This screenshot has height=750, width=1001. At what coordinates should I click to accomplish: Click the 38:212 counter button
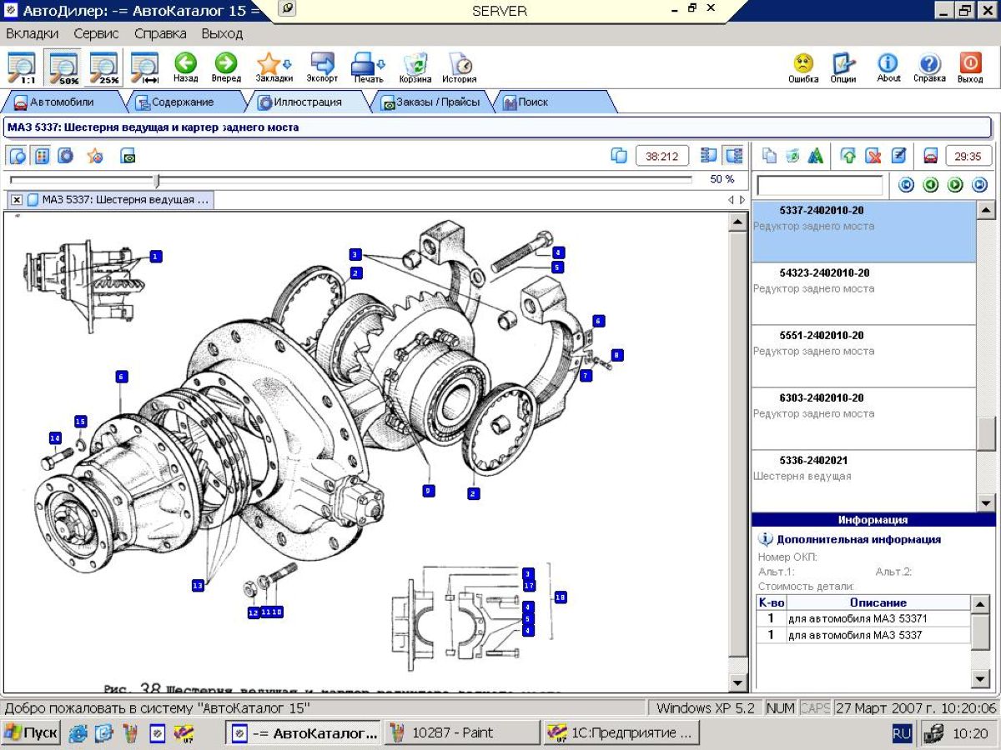pos(662,156)
